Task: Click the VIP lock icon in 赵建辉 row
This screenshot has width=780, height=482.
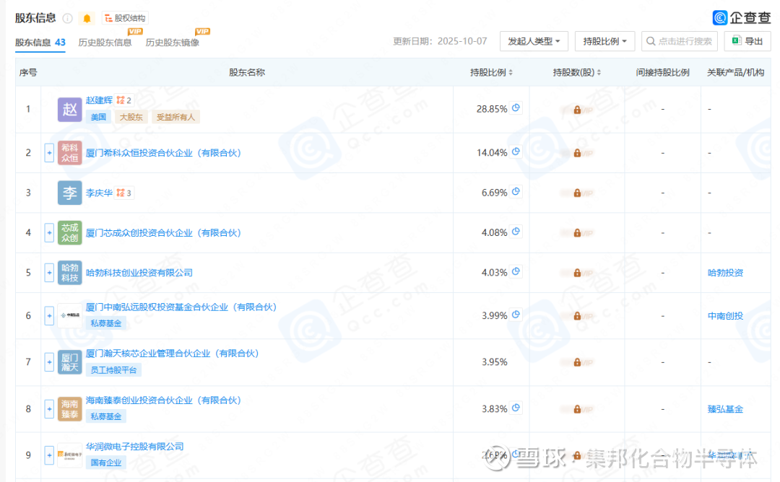Action: [577, 110]
